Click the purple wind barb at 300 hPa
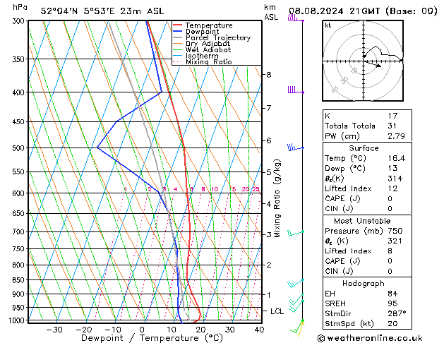Screen dimensions: 444x343 296,18
